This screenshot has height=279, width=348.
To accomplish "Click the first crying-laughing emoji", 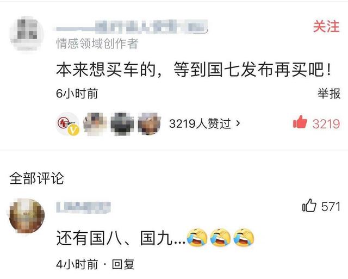I will (x=197, y=238).
